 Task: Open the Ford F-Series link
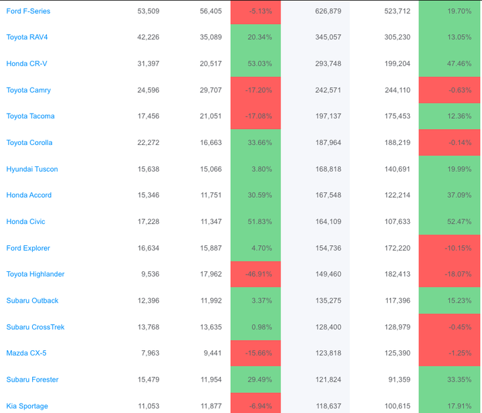28,11
